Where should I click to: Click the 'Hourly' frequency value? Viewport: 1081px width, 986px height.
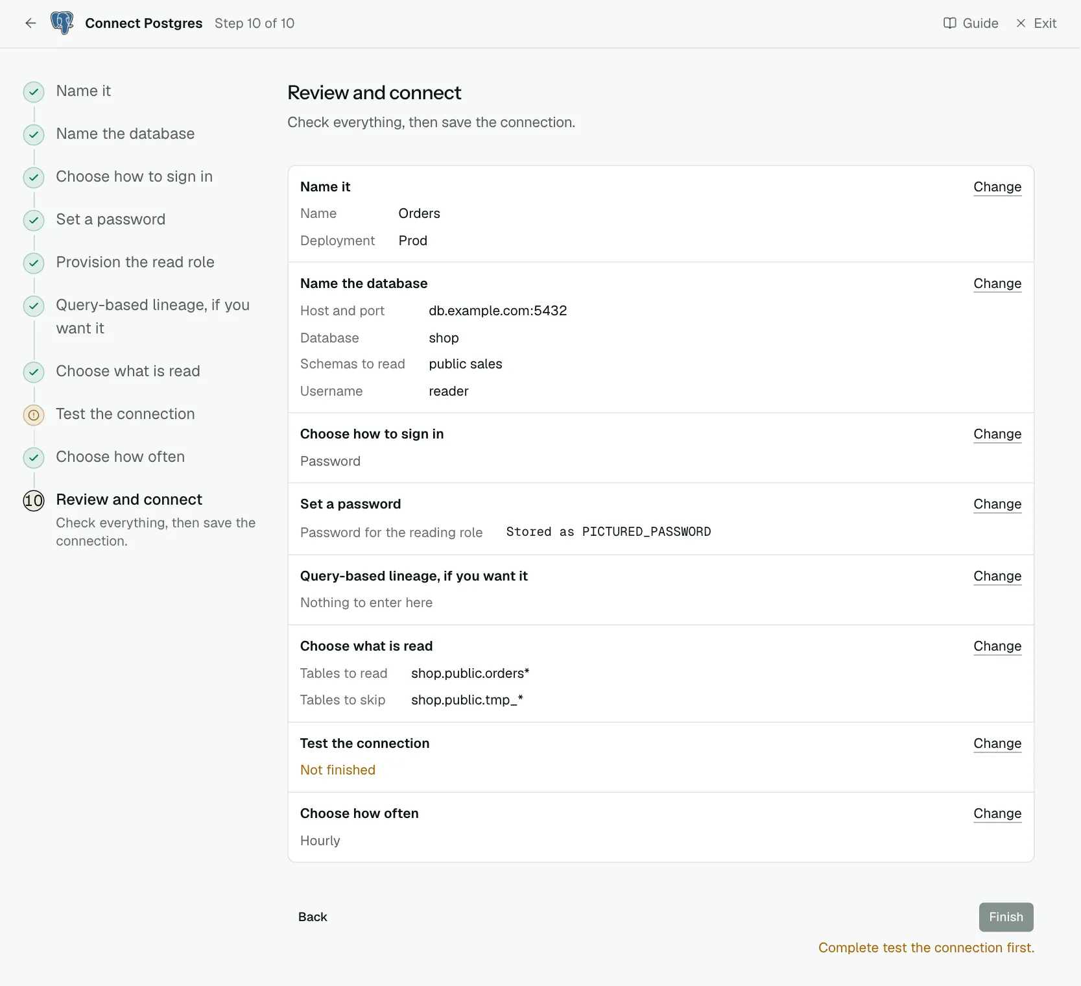pos(320,841)
